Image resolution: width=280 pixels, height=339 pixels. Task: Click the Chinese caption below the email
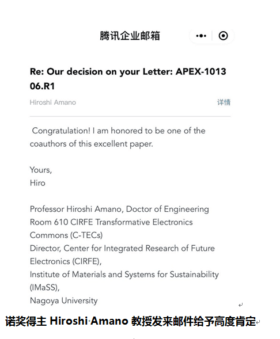click(x=130, y=321)
